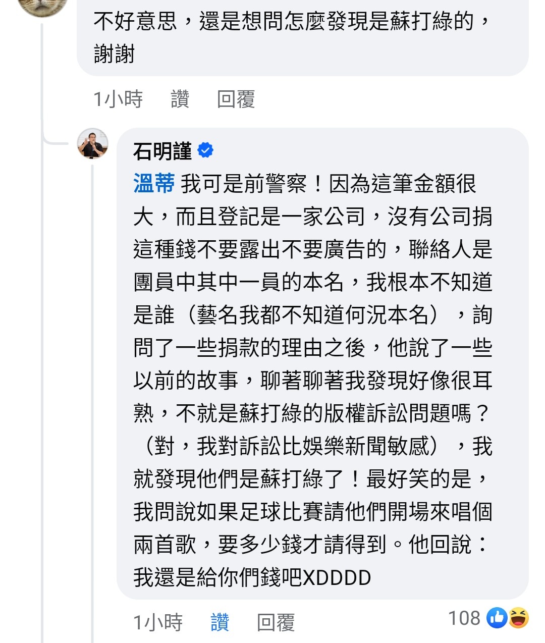Click the 1小時 timestamp under 石明謹's reply

pos(157,622)
